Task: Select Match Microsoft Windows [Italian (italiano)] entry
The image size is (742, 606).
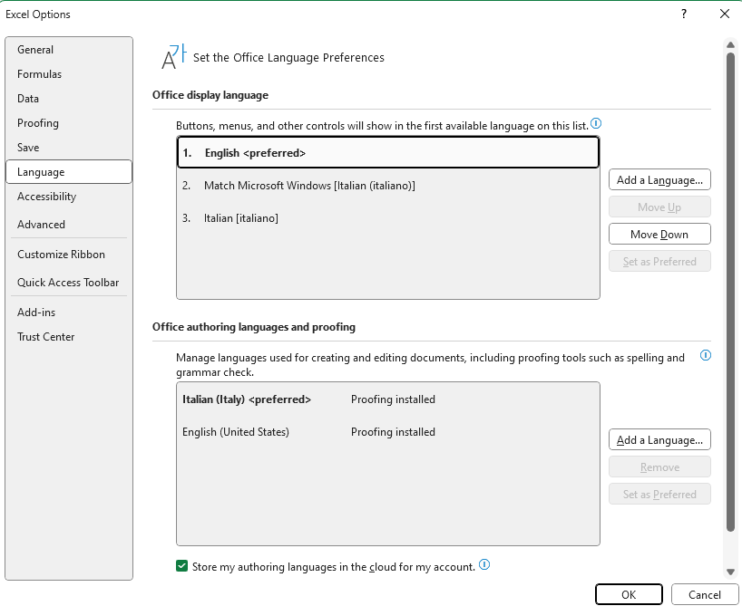Action: tap(388, 186)
